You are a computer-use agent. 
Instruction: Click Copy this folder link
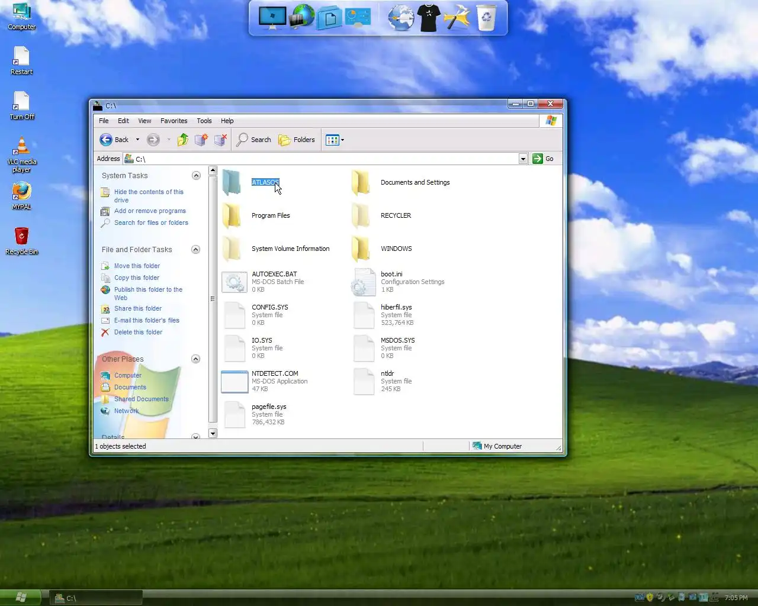[137, 278]
